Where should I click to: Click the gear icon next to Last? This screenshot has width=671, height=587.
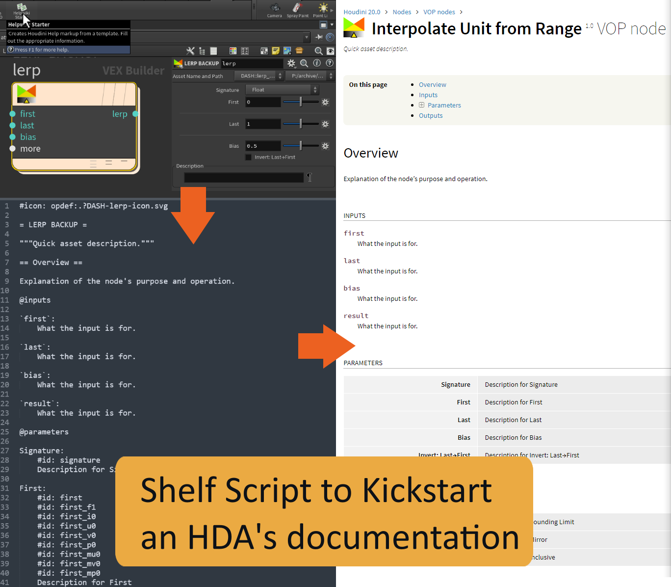(x=325, y=124)
